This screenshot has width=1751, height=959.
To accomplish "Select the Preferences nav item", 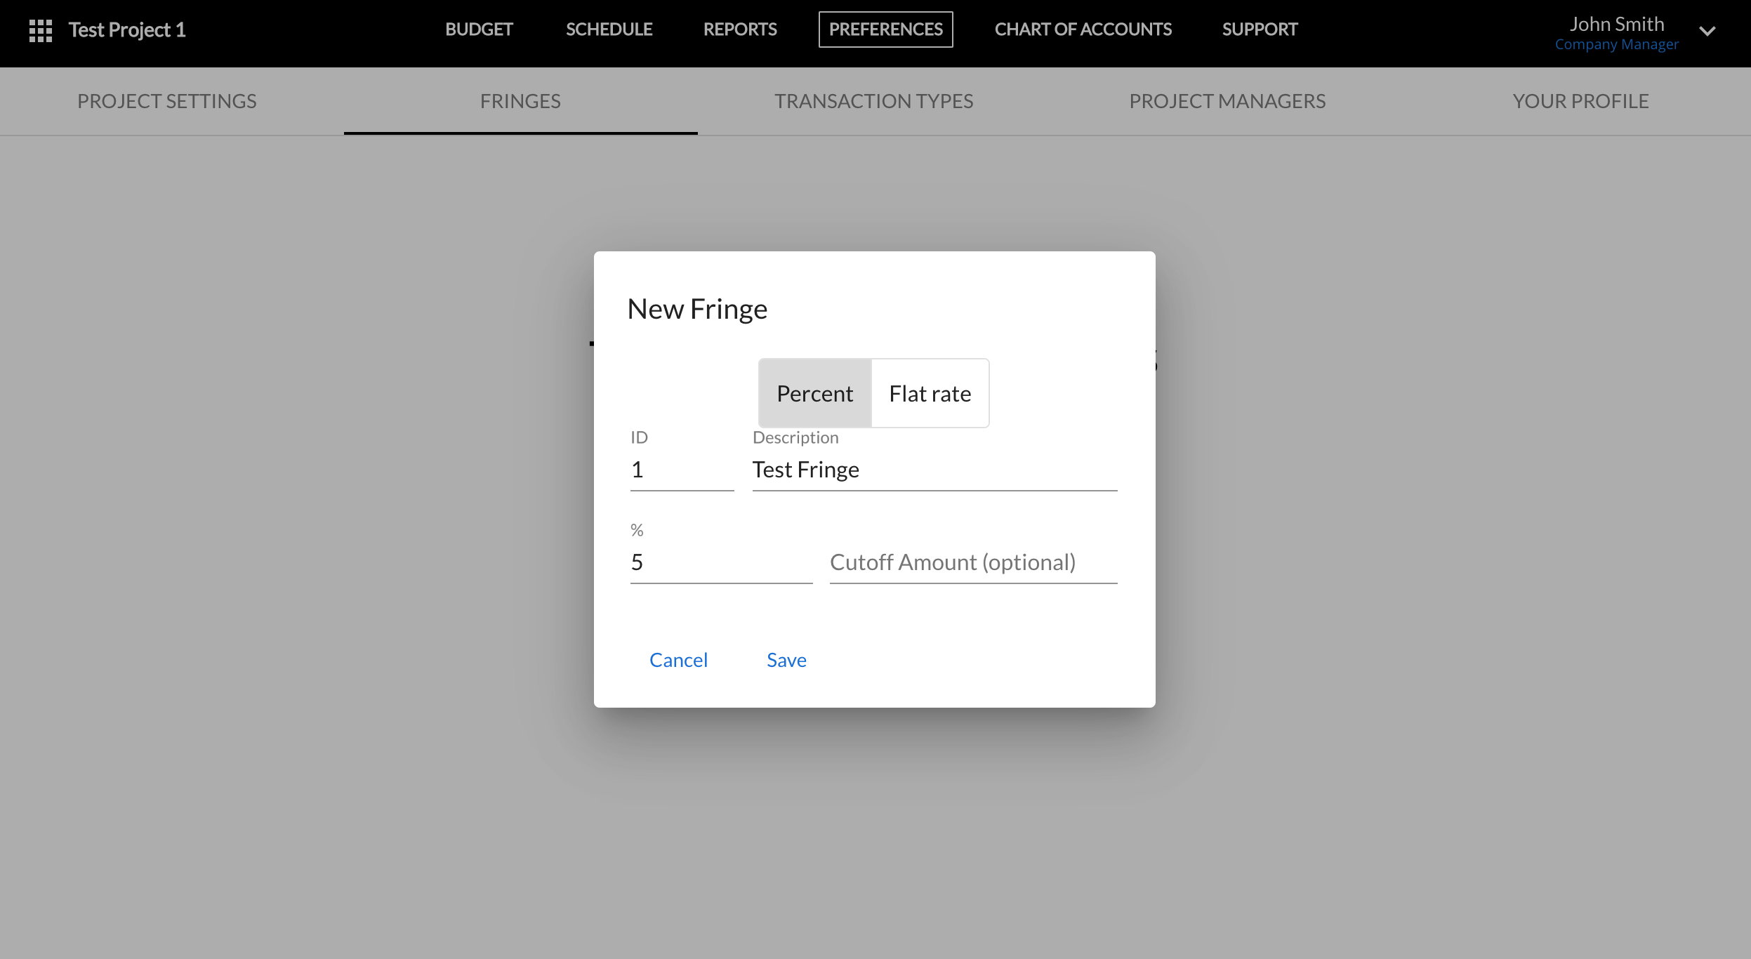I will pyautogui.click(x=885, y=29).
